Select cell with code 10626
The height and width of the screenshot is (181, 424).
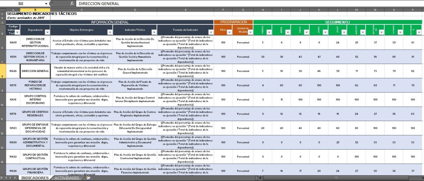tap(13, 71)
